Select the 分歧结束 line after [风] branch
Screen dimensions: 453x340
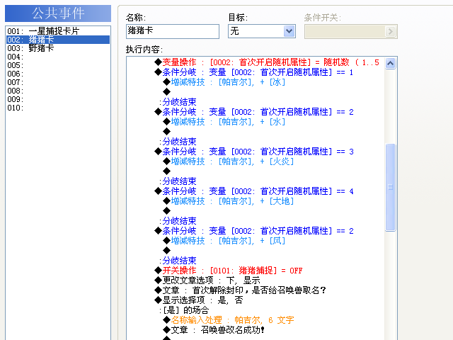tap(178, 261)
